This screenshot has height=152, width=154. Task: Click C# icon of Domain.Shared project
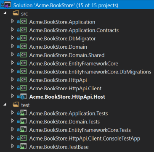point(23,55)
